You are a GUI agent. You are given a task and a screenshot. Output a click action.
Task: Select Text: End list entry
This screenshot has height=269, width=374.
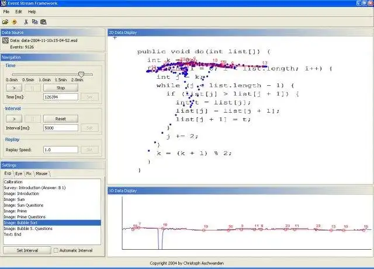(52, 235)
